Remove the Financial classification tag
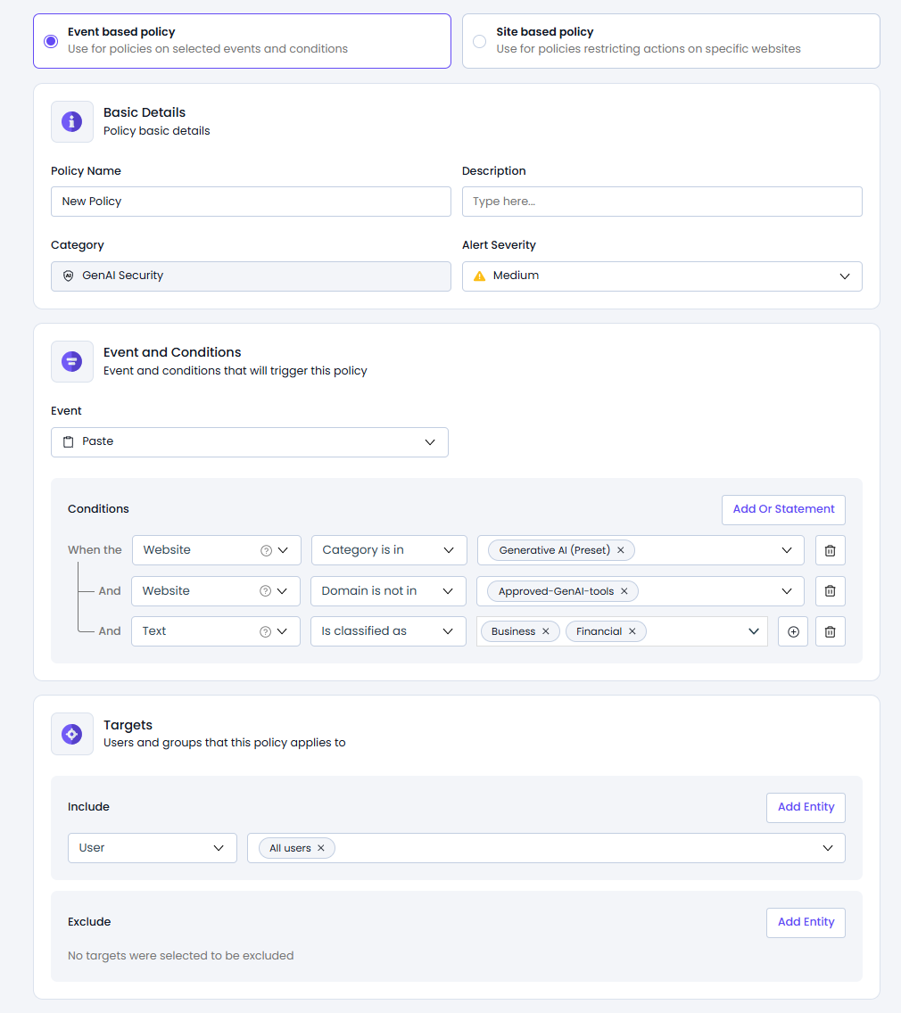This screenshot has height=1013, width=901. click(x=632, y=632)
